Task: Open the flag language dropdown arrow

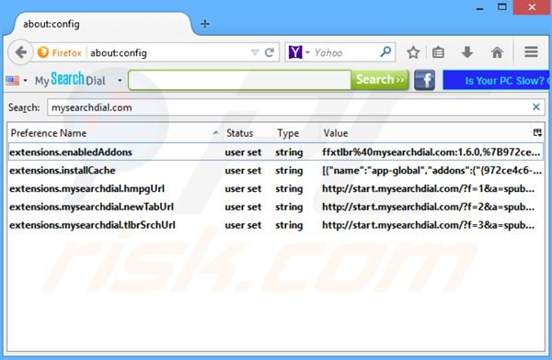Action: [25, 81]
